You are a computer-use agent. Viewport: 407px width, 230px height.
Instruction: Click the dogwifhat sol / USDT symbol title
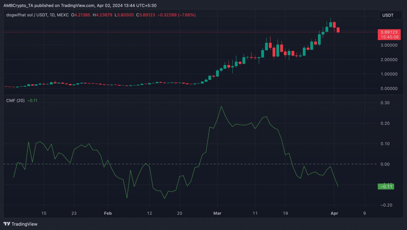[x=37, y=15]
